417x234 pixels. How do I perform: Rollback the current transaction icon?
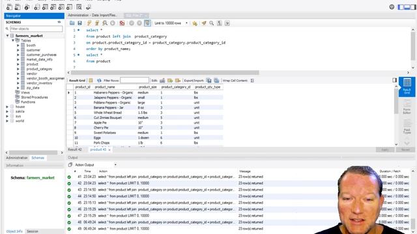pyautogui.click(x=139, y=23)
